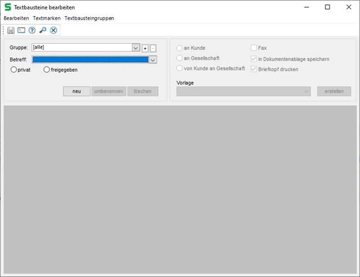
Task: Open the Bearbeiten menu
Action: pyautogui.click(x=16, y=18)
